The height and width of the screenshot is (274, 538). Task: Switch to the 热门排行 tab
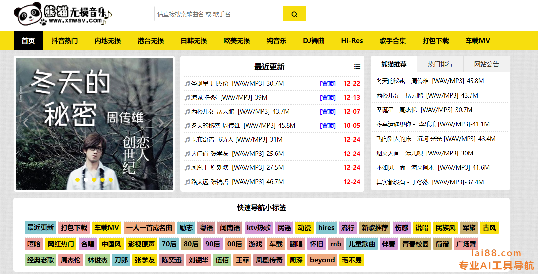(x=440, y=64)
